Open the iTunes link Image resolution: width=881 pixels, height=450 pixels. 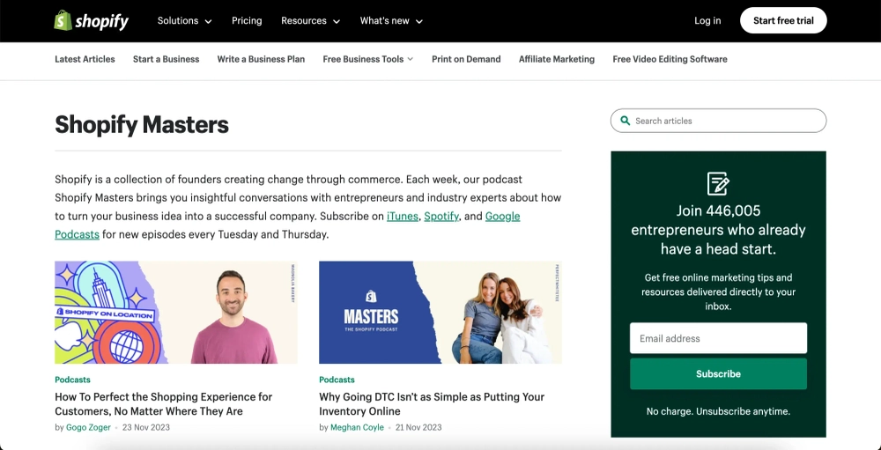(403, 217)
